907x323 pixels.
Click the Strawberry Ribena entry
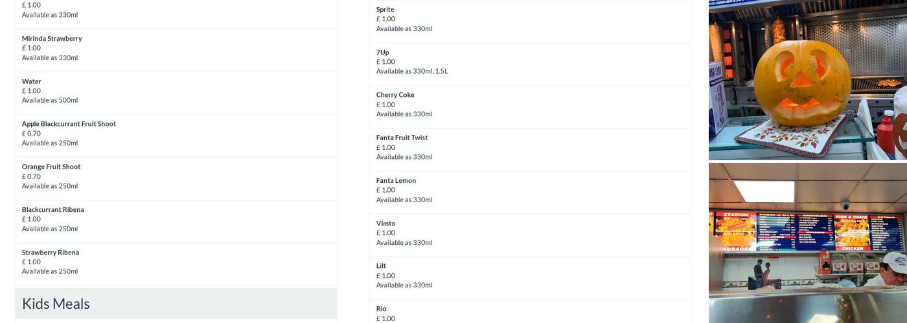51,253
